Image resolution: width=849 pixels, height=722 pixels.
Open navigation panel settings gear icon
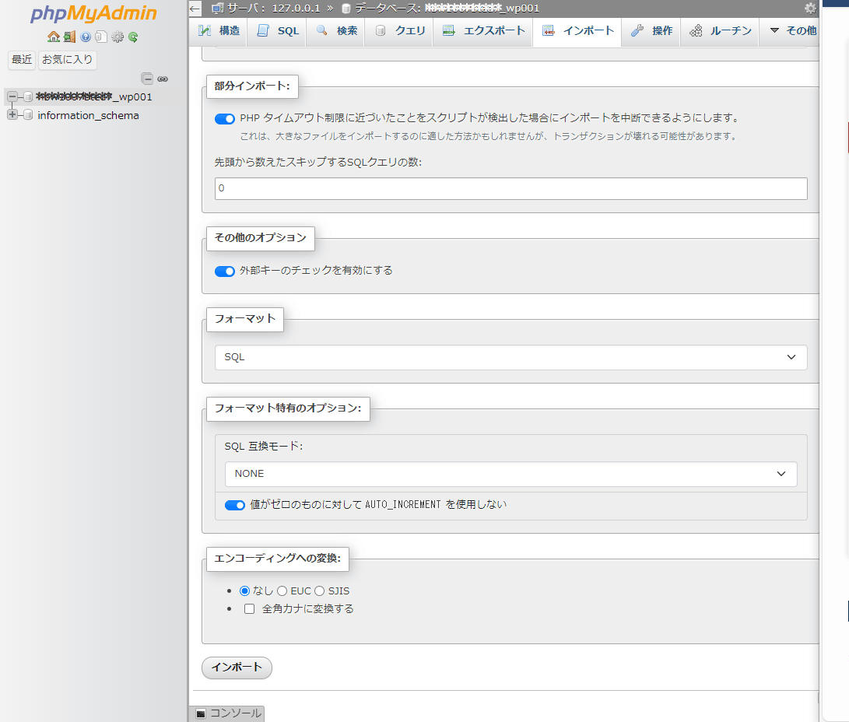tap(118, 37)
